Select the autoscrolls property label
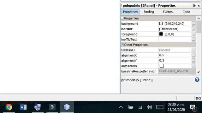The height and width of the screenshot is (113, 202). 129,66
